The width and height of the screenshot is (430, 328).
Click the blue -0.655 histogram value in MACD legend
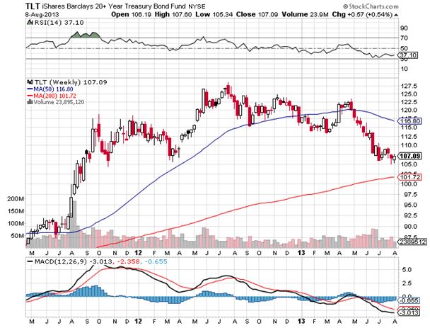[x=156, y=261]
